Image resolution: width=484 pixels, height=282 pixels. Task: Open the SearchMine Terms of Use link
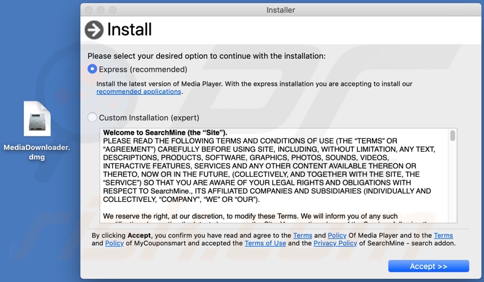click(265, 243)
